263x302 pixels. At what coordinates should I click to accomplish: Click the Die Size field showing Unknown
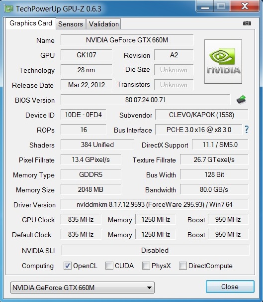(174, 70)
